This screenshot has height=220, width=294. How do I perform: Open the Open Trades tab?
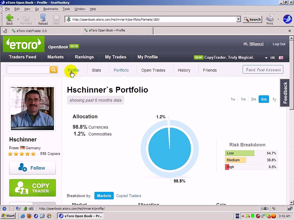pos(153,70)
